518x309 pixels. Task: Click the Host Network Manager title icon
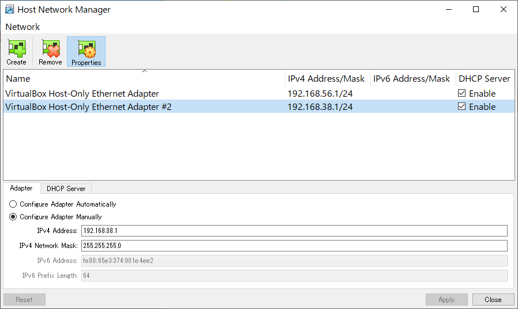click(x=9, y=10)
